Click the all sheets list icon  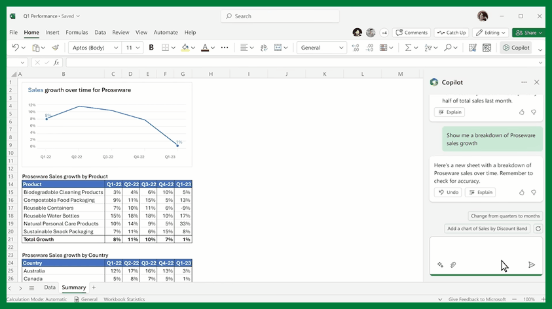[x=31, y=288]
